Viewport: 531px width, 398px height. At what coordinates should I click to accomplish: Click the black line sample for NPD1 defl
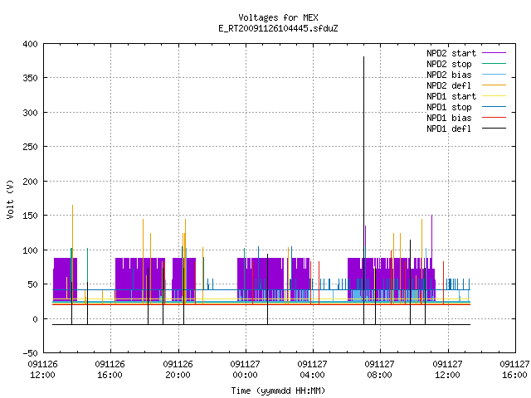click(x=494, y=129)
